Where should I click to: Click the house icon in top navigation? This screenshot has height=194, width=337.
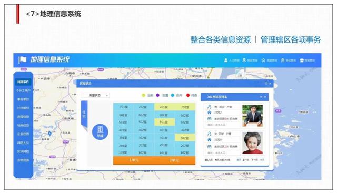(x=263, y=60)
